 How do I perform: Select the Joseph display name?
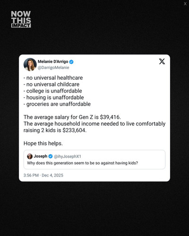pos(41,156)
